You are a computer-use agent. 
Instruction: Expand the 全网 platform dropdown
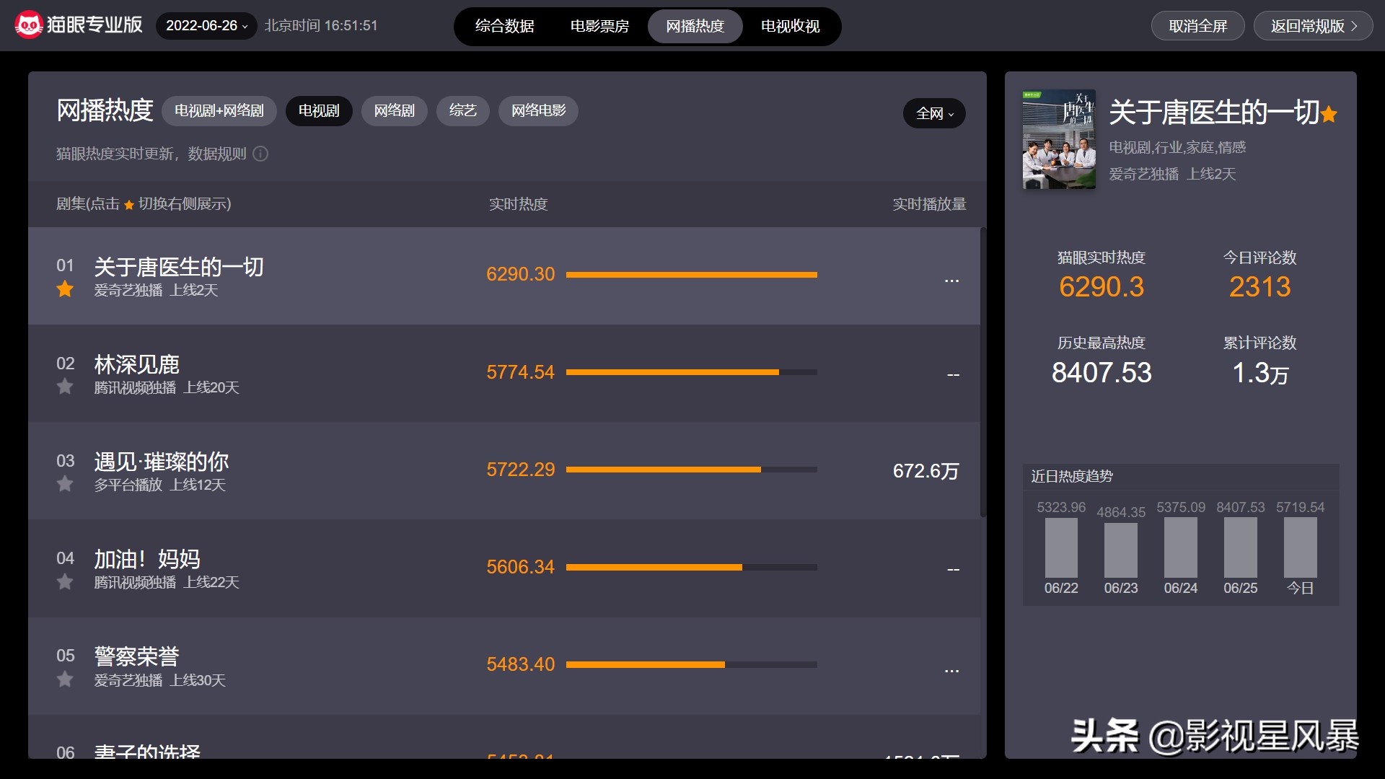(x=934, y=113)
